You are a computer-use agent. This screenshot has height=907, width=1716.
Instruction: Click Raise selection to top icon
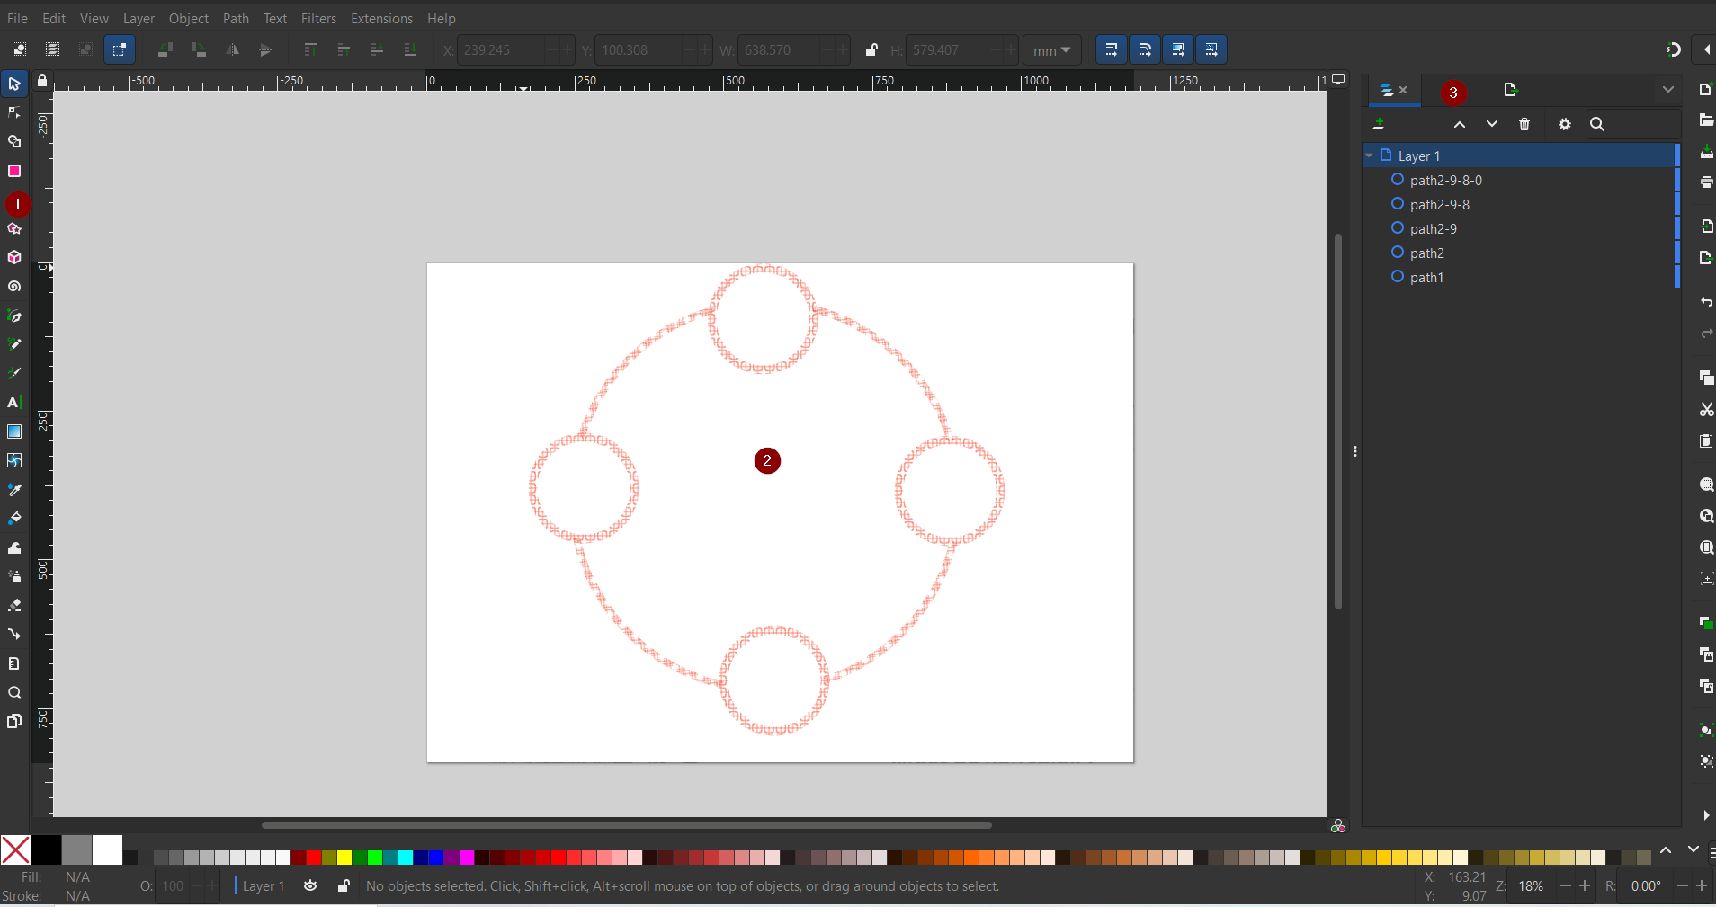[x=310, y=49]
